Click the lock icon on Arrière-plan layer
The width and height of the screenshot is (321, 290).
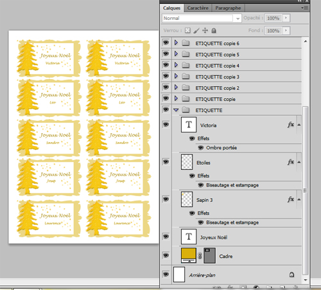click(x=291, y=275)
